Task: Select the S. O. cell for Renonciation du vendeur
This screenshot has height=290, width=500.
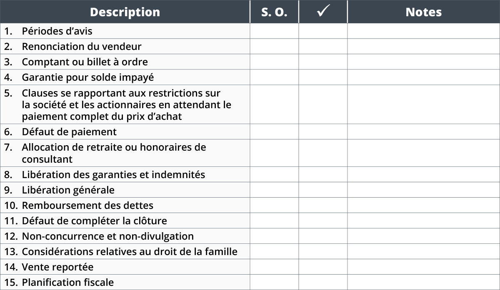Action: point(274,46)
